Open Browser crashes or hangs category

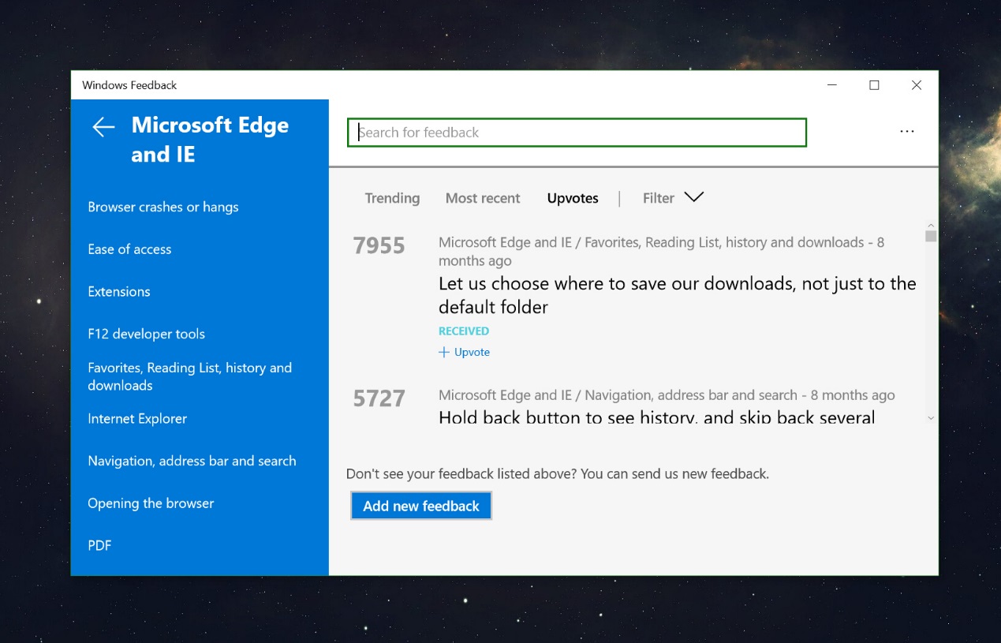coord(163,207)
